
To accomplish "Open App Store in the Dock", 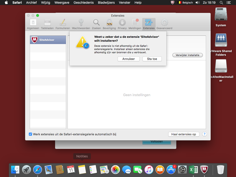I will (171, 170).
